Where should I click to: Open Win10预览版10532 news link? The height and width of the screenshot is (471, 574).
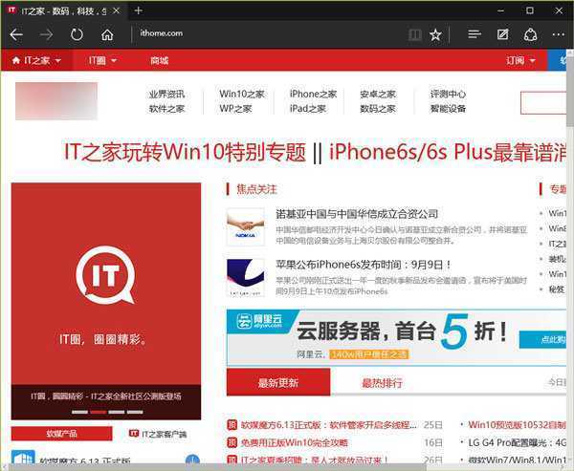pyautogui.click(x=517, y=425)
